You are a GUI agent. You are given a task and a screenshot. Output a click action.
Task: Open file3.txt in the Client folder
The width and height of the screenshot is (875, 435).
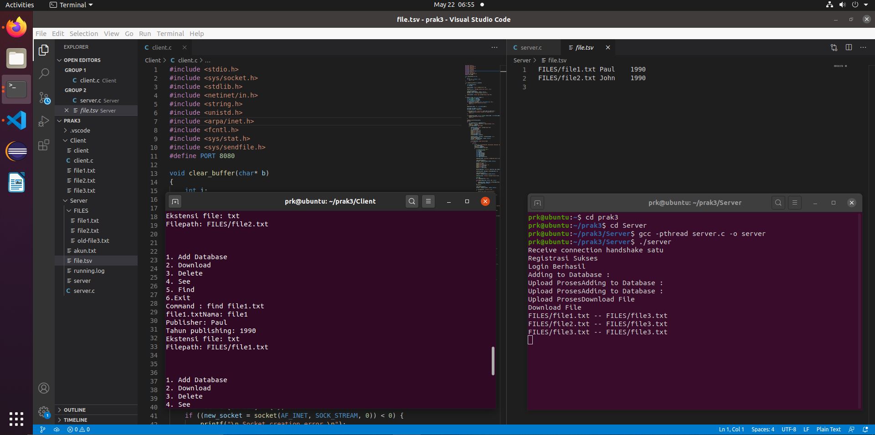pos(84,190)
